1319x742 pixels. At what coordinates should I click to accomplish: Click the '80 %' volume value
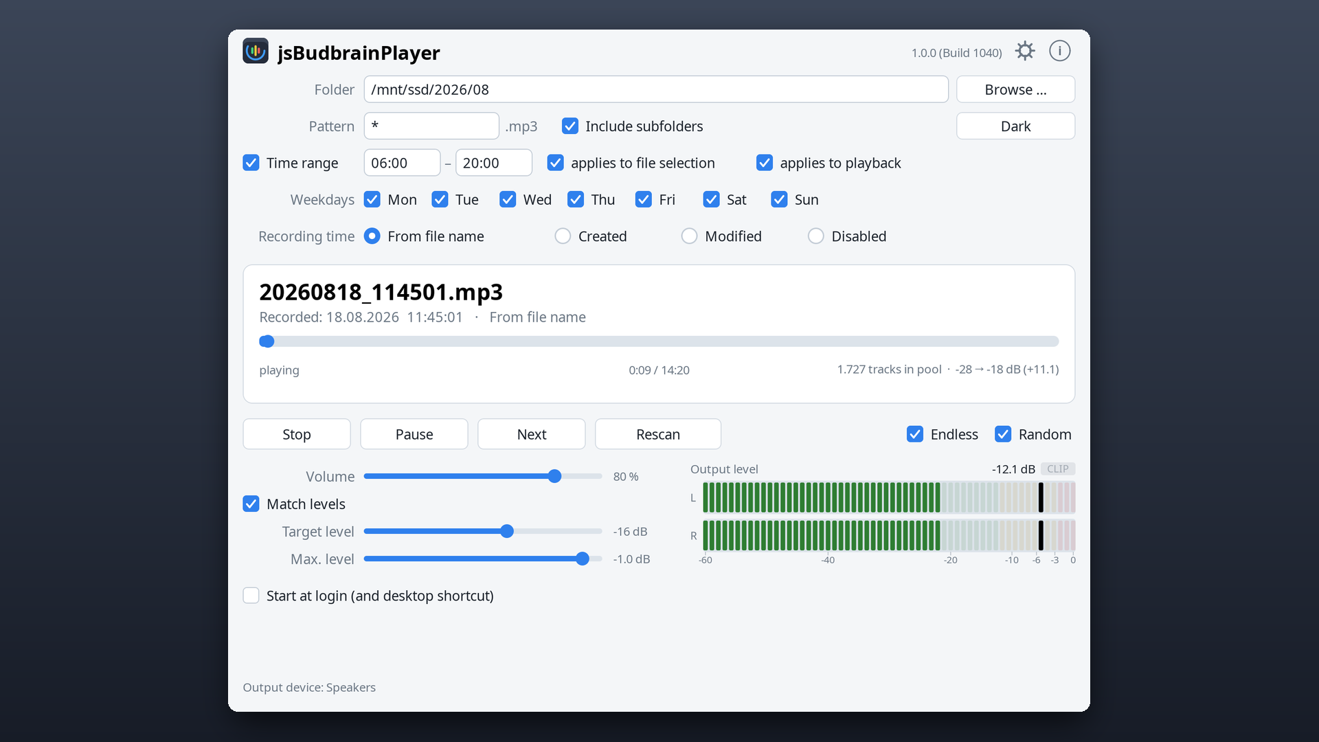626,477
